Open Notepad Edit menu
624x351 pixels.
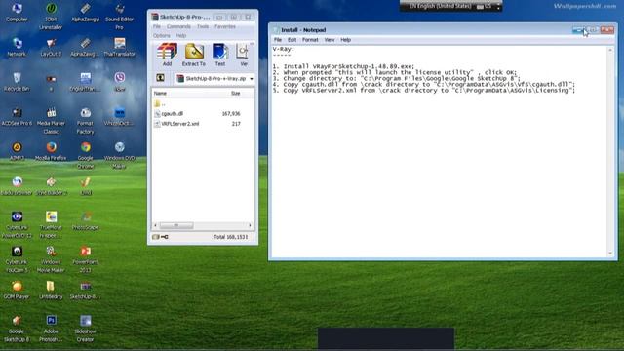292,40
